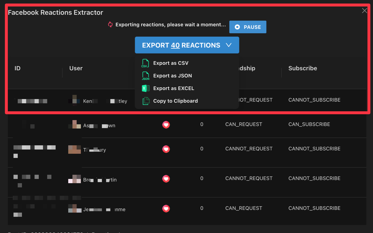Screen dimensions: 373x233
Task: Open the Export 40 Reactions dropdown
Action: 187,45
